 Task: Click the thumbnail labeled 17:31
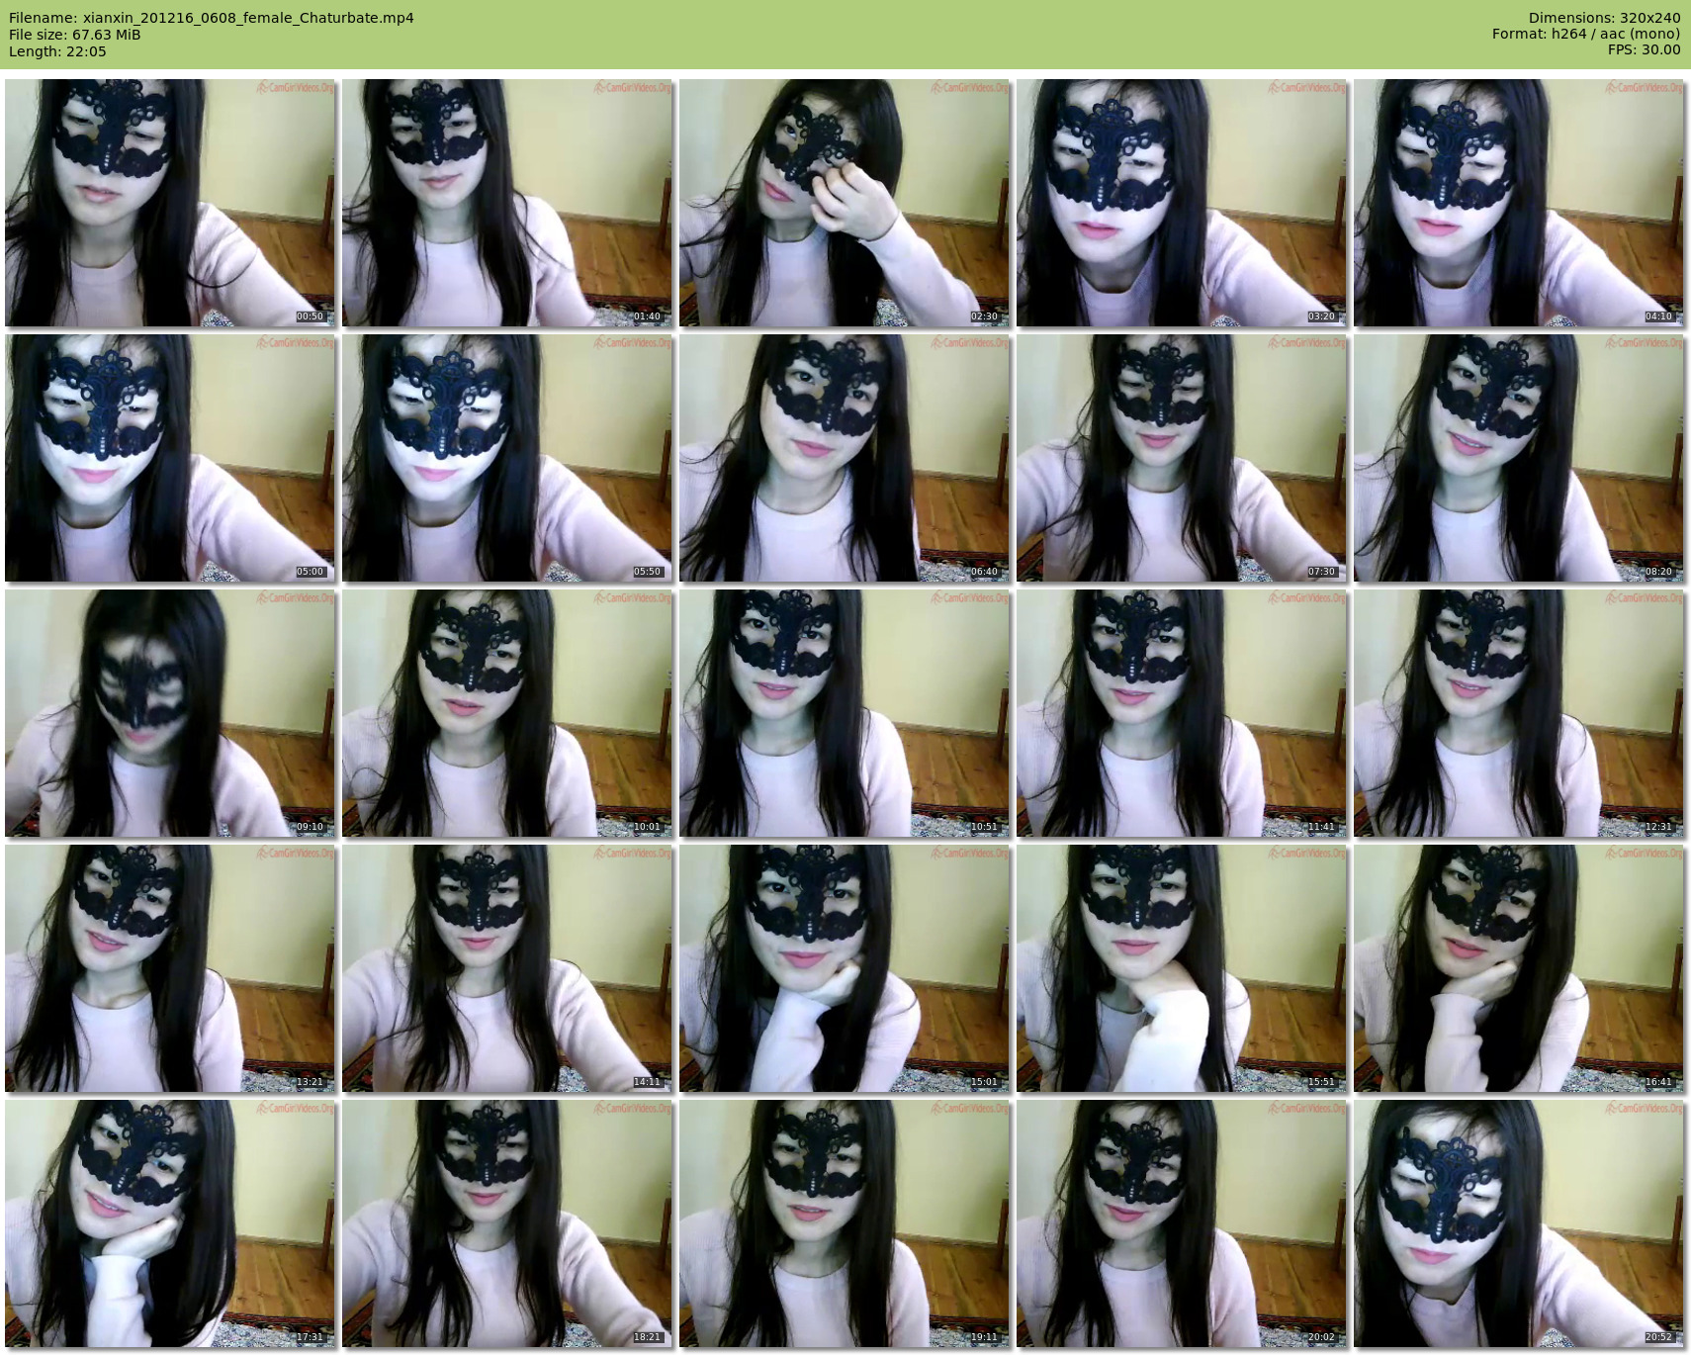click(x=170, y=1223)
